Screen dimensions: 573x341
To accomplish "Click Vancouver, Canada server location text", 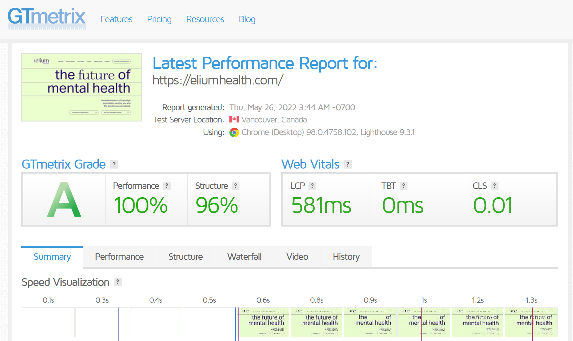I will (274, 120).
